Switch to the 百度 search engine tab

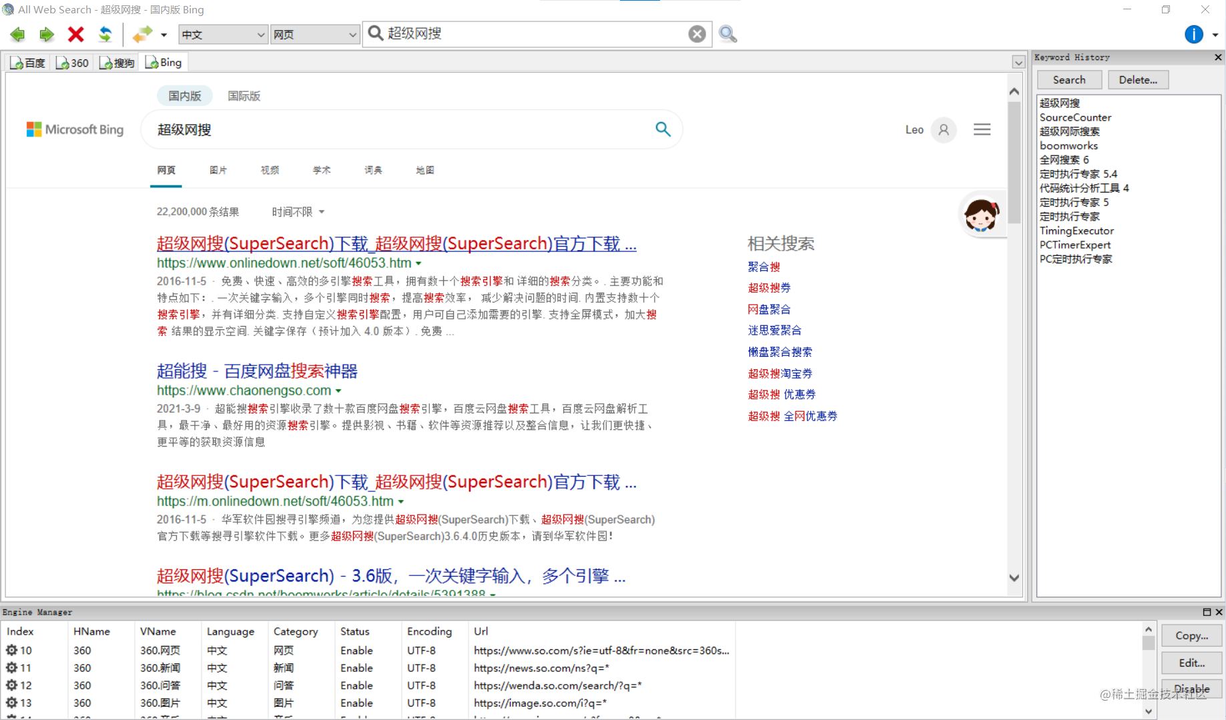point(27,62)
